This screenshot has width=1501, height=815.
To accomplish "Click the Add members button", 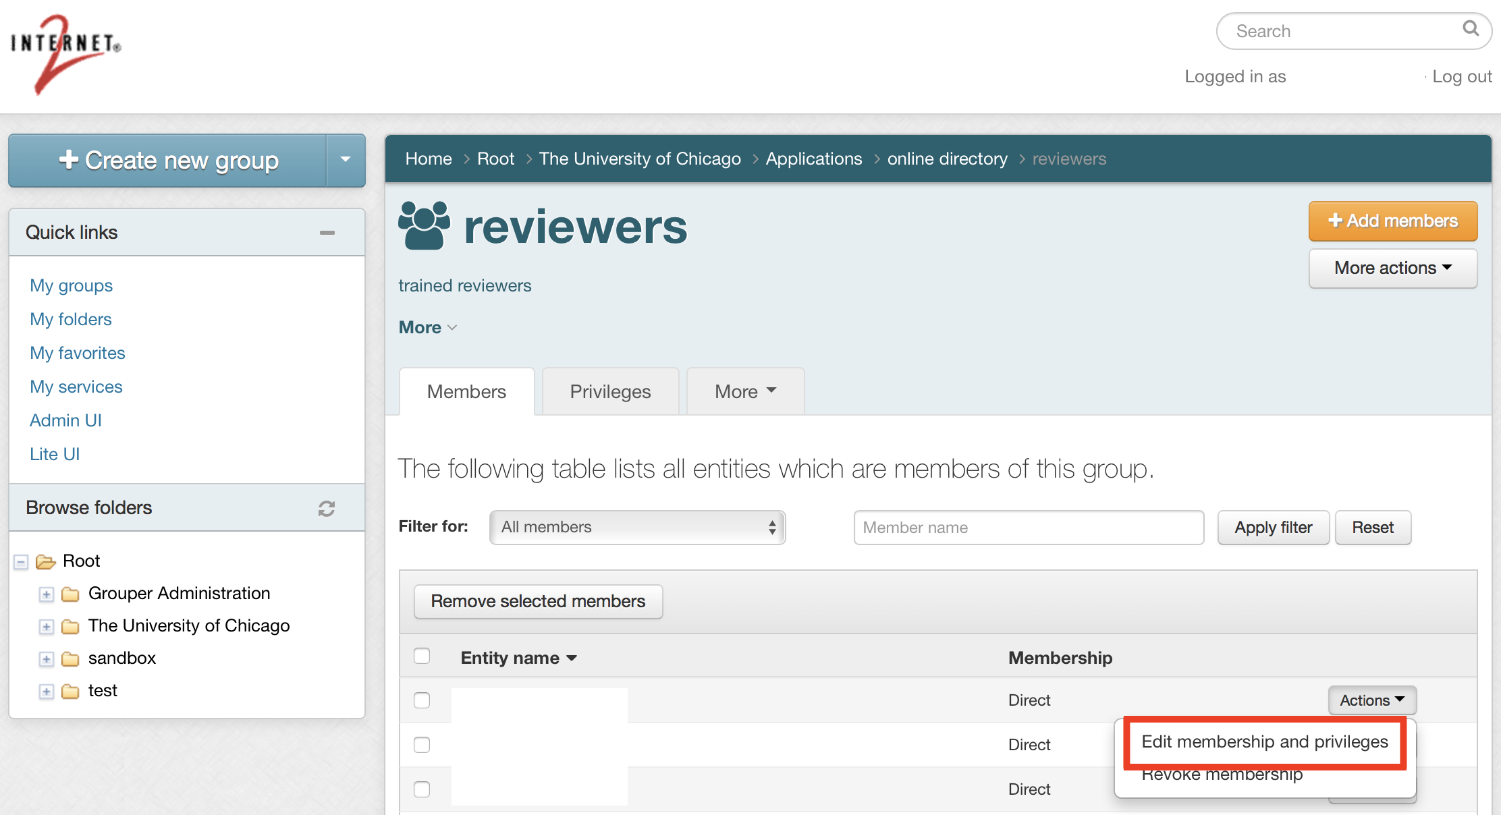I will coord(1392,221).
